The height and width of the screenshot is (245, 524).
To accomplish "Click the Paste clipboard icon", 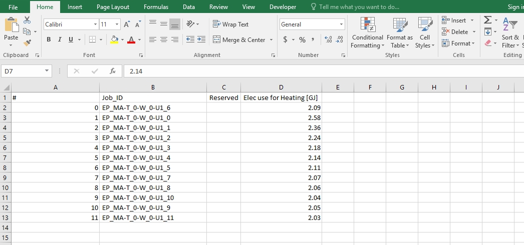I will (11, 25).
